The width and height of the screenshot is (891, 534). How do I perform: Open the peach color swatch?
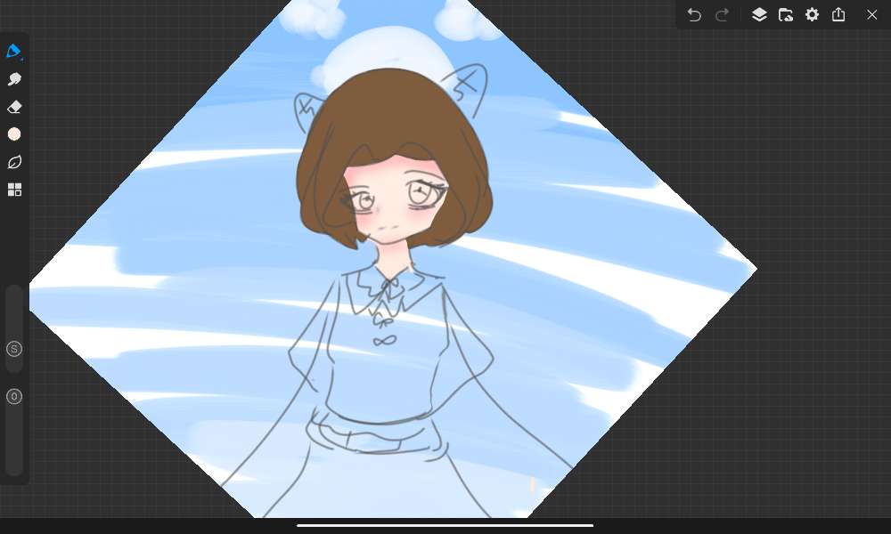click(13, 134)
